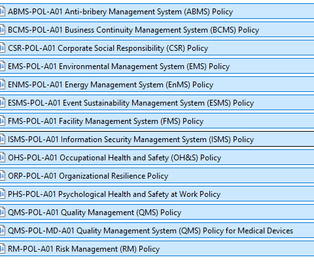This screenshot has width=314, height=266.
Task: Select ISMS-POL-A01 Information Security Management System Policy
Action: tap(157, 139)
